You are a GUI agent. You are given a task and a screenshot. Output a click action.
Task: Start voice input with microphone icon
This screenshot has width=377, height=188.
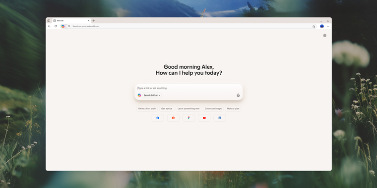[238, 95]
